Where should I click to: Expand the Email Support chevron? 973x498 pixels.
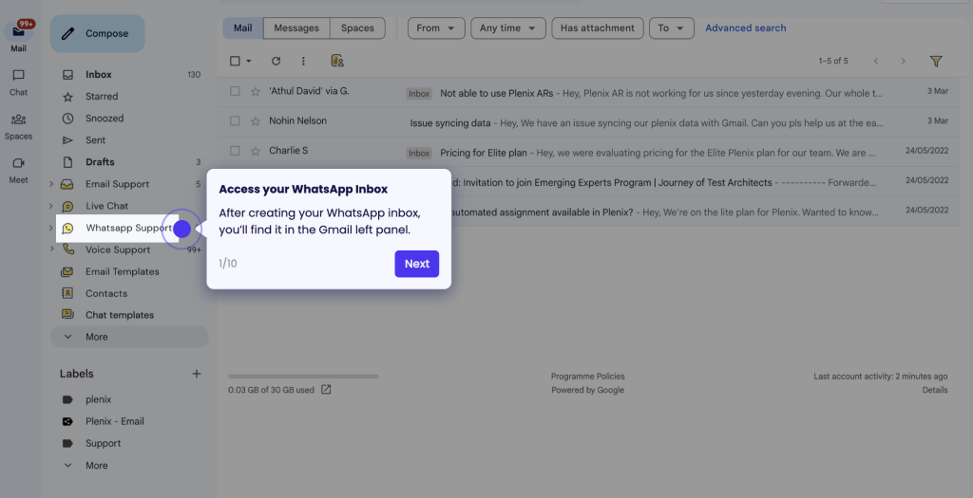click(x=51, y=184)
